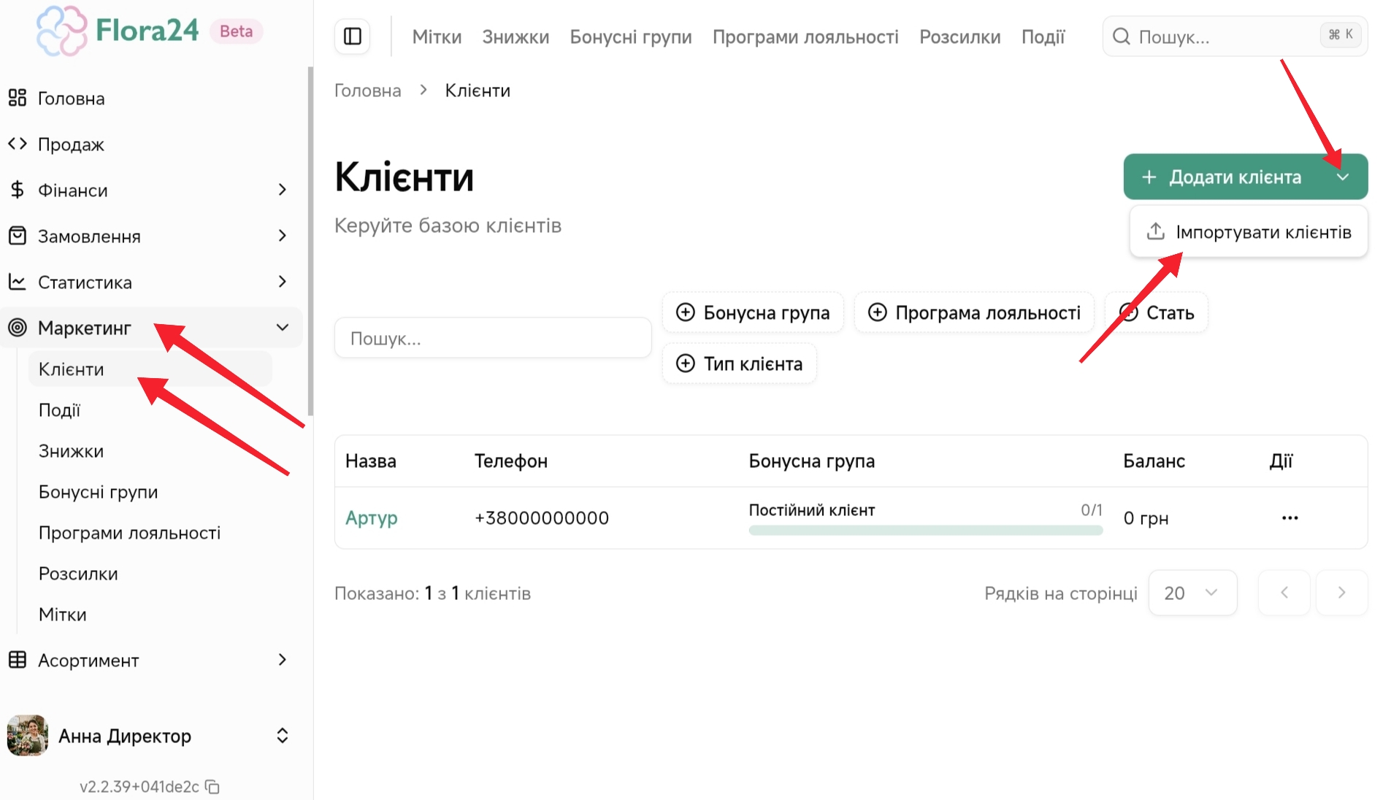
Task: Open the rows per page dropdown
Action: tap(1192, 593)
